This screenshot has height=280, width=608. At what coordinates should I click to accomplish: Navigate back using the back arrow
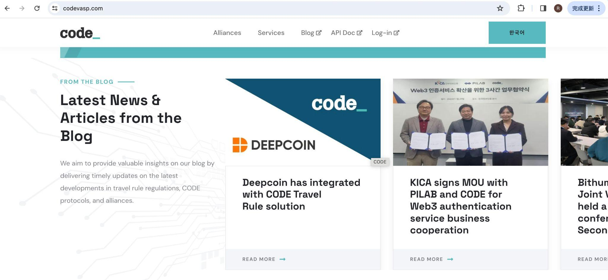(7, 8)
